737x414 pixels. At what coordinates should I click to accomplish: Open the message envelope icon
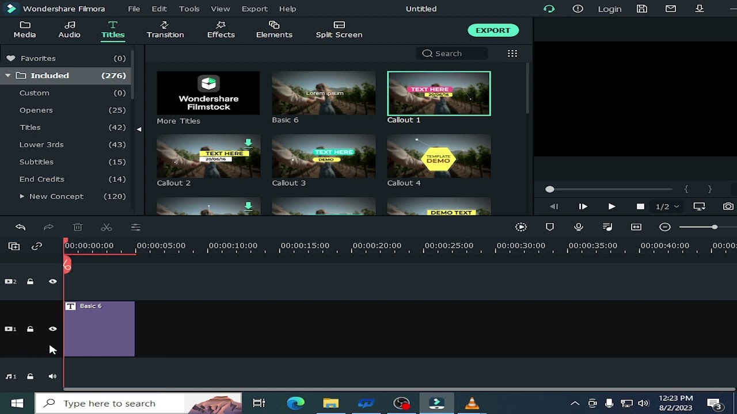671,9
